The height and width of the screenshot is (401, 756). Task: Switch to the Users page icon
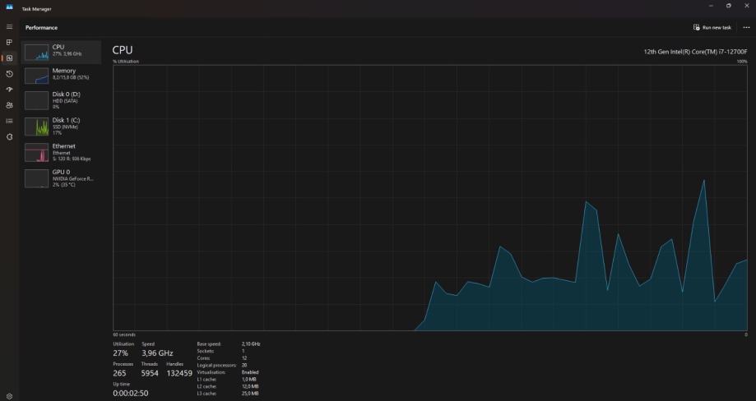click(x=9, y=105)
